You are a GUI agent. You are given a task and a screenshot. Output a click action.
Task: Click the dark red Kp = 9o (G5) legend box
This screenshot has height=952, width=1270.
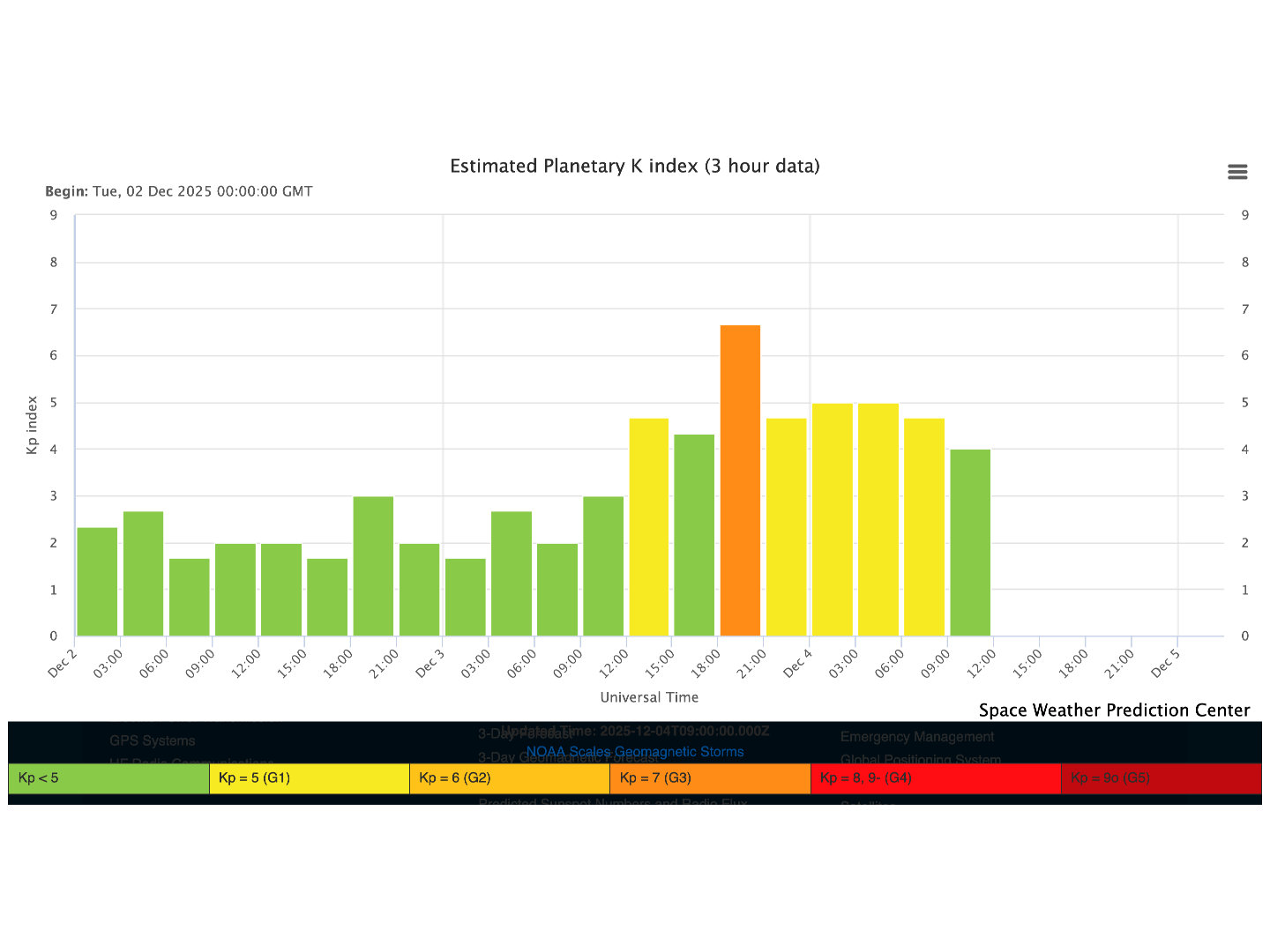[1161, 778]
